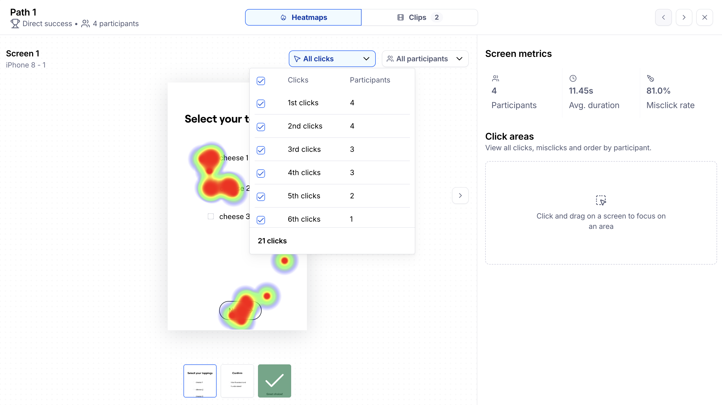This screenshot has height=405, width=722.
Task: Click the Direct success trophy icon
Action: [15, 24]
